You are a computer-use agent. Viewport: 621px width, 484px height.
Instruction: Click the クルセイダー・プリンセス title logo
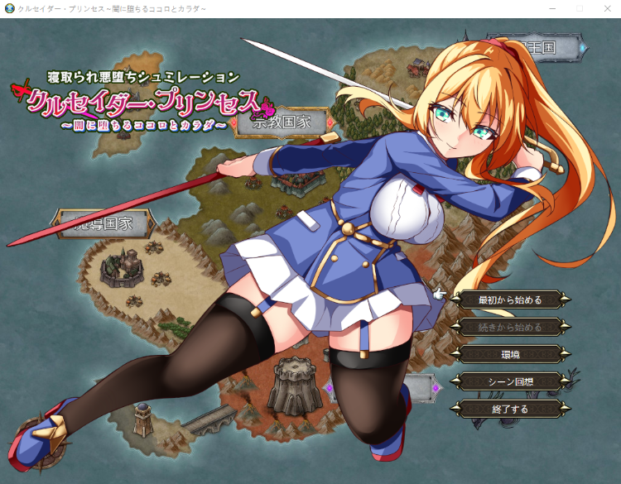(x=145, y=103)
